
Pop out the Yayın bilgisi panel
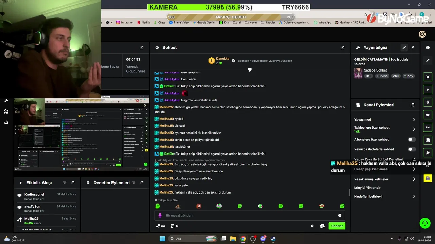pos(412,48)
